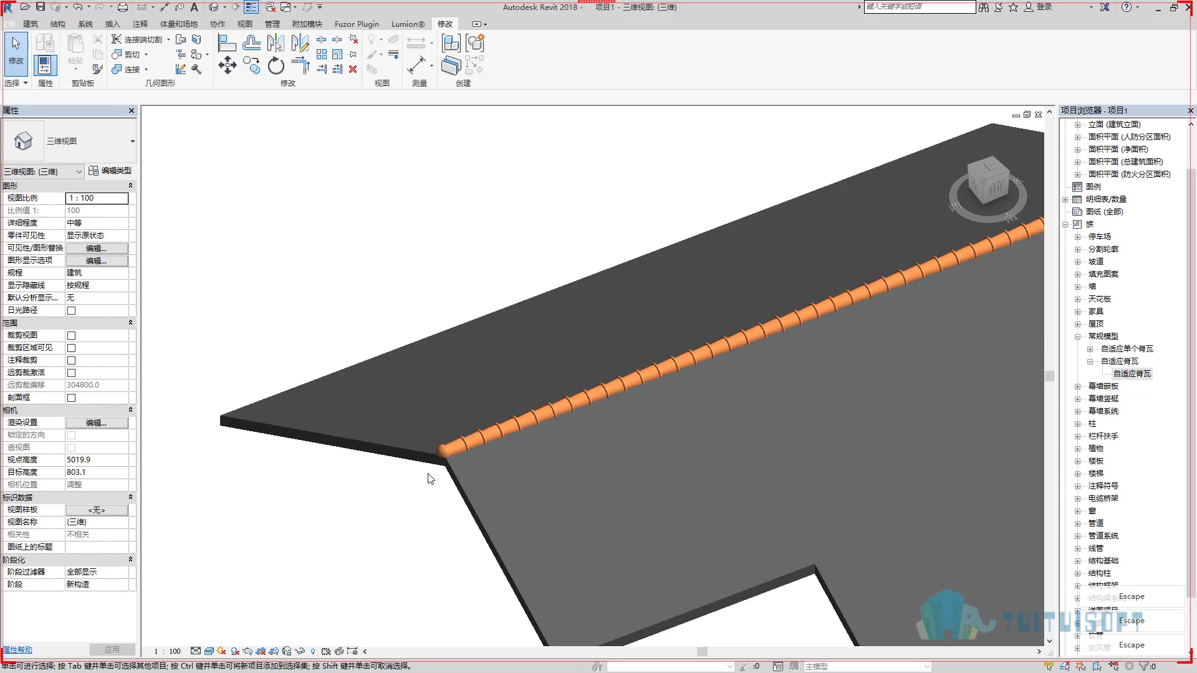Click the 视图比例 1:100 input field
This screenshot has height=673, width=1197.
coord(97,198)
